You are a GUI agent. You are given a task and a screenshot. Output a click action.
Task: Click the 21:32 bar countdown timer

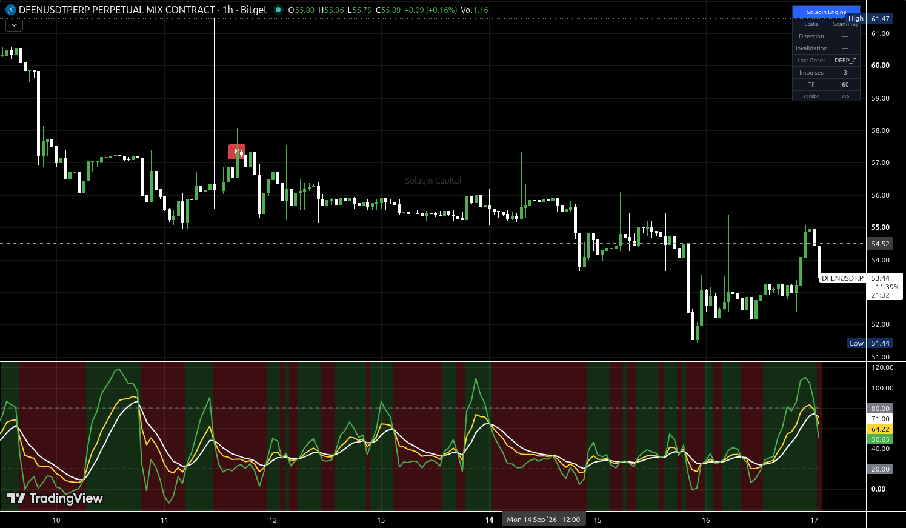880,295
